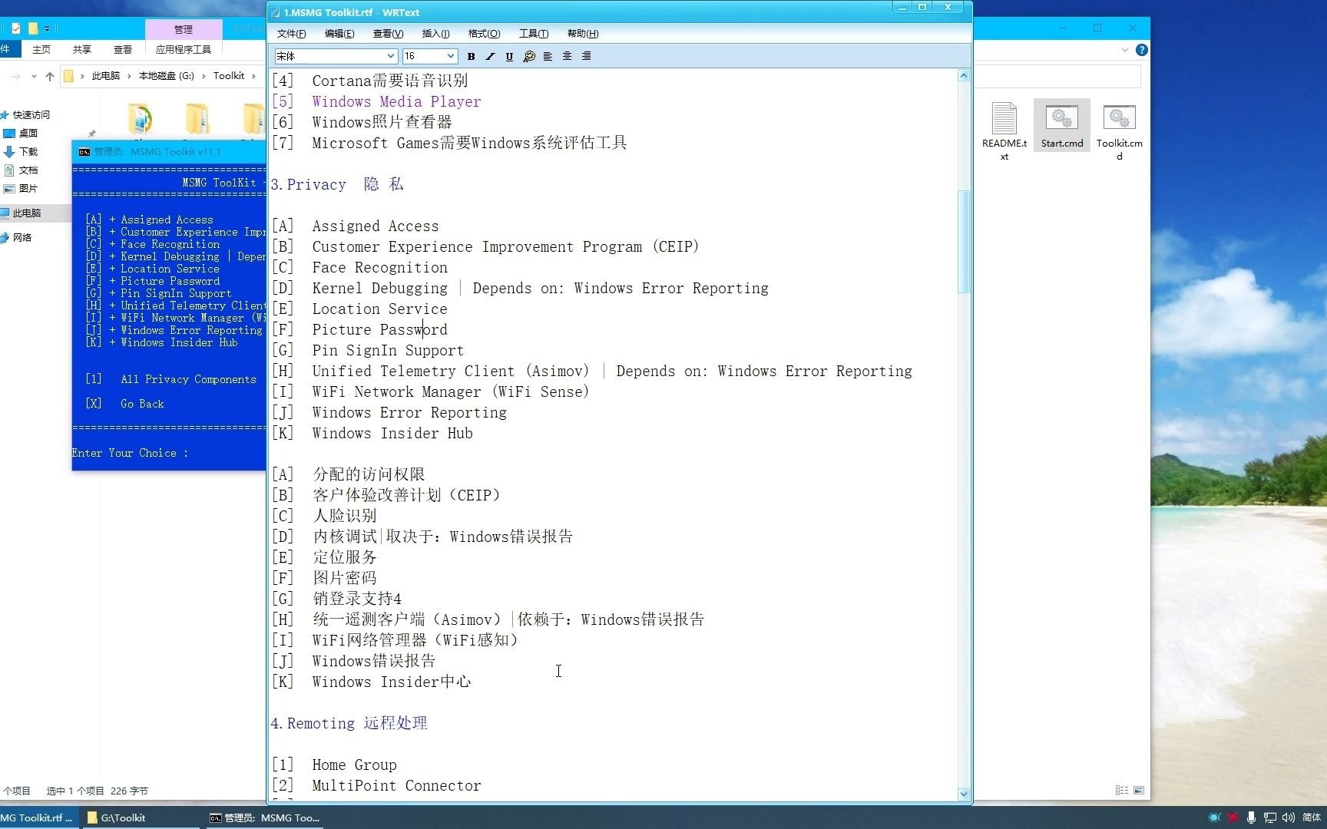Open the network icon in system tray
The width and height of the screenshot is (1327, 829).
click(1270, 817)
